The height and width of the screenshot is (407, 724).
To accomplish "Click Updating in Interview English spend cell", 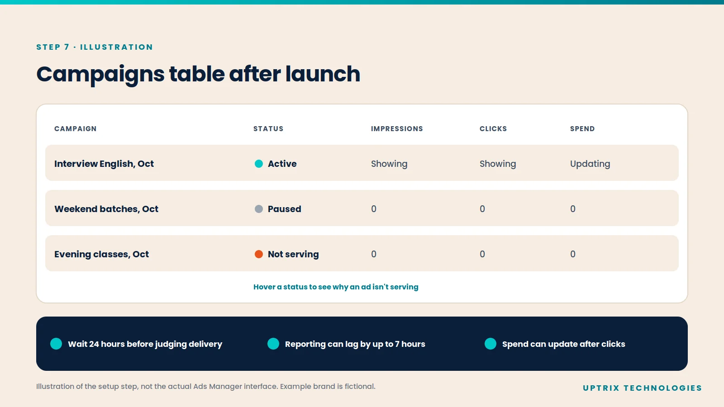I will click(590, 164).
